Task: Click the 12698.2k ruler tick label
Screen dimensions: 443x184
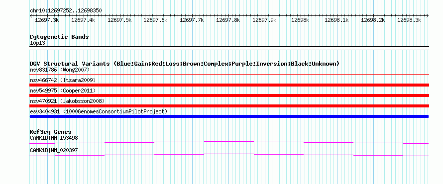Action: [373, 20]
